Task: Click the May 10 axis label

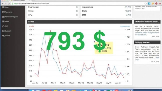Action: tap(81, 83)
